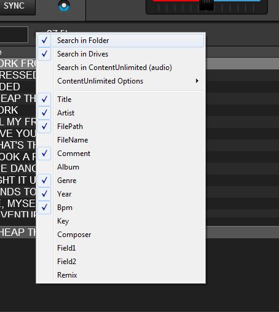279x312 pixels.
Task: Click the blue disc icon near SYNC
Action: pyautogui.click(x=64, y=6)
